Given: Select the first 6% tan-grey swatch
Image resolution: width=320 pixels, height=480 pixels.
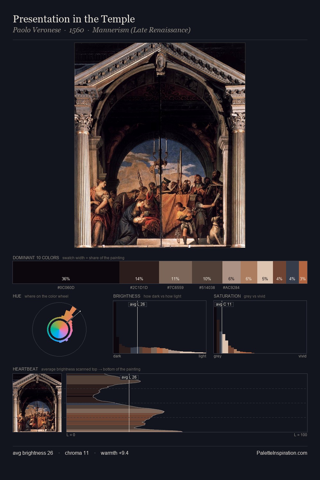Looking at the screenshot, I should [231, 272].
